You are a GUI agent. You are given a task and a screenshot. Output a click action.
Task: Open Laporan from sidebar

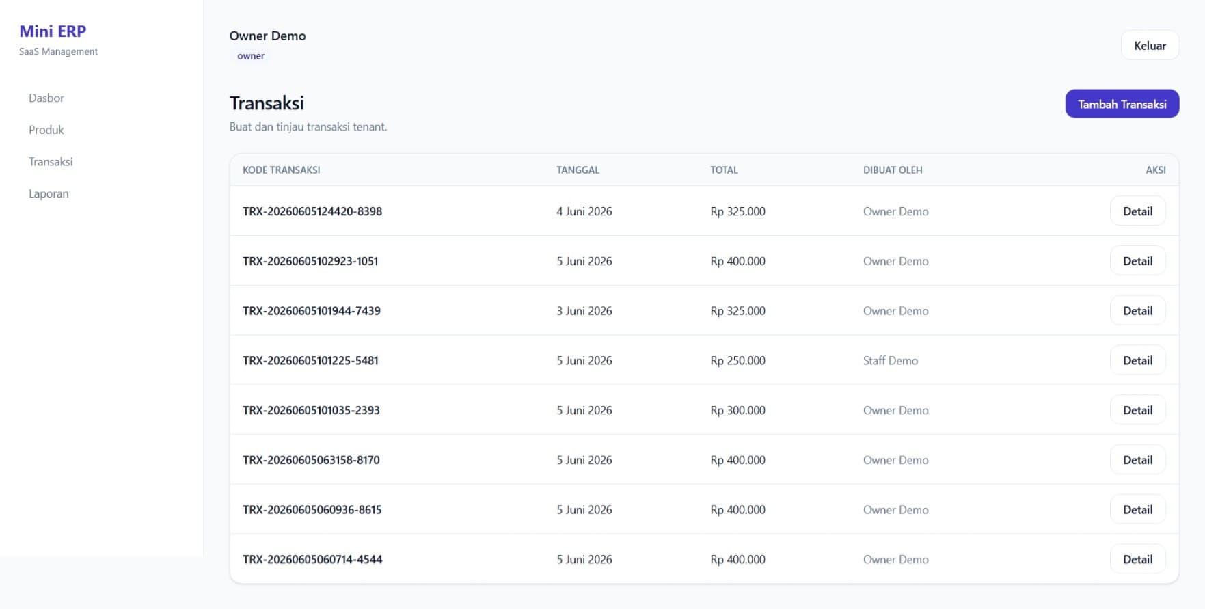click(49, 193)
